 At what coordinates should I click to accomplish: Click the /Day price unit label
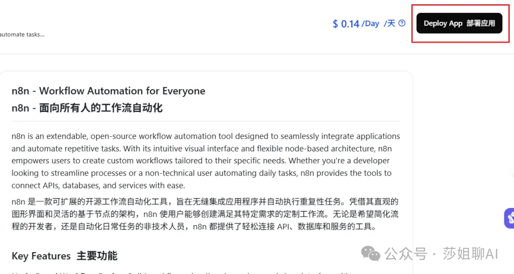coord(370,23)
